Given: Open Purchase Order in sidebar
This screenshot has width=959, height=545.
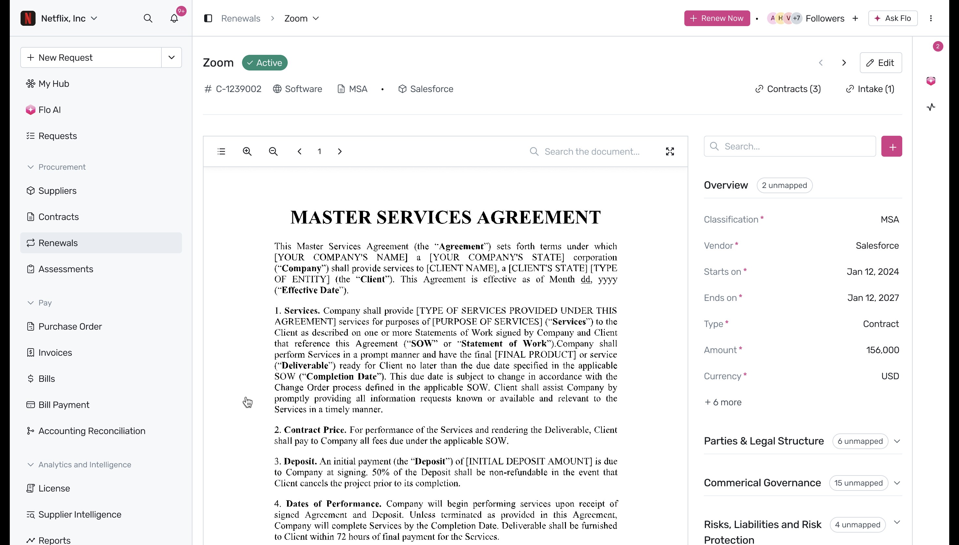Looking at the screenshot, I should 101,326.
